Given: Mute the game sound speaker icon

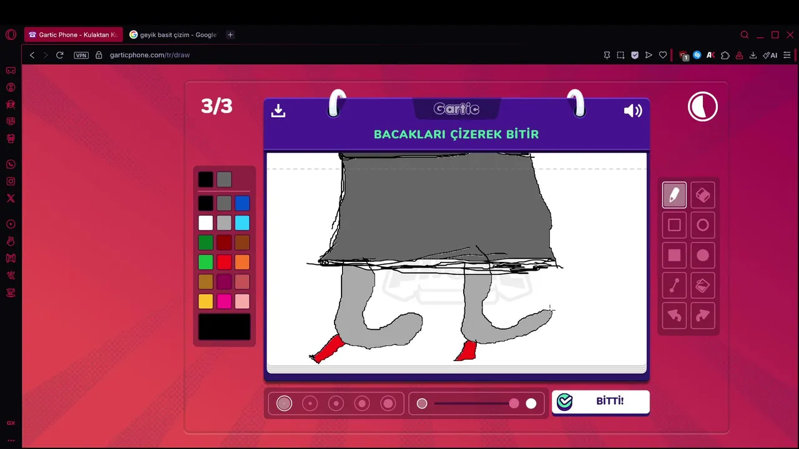Looking at the screenshot, I should pos(633,110).
